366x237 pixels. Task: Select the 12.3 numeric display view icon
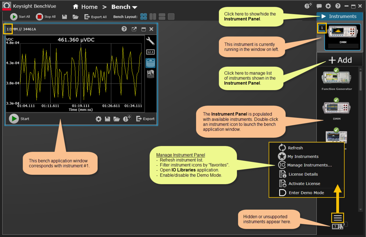point(150,52)
